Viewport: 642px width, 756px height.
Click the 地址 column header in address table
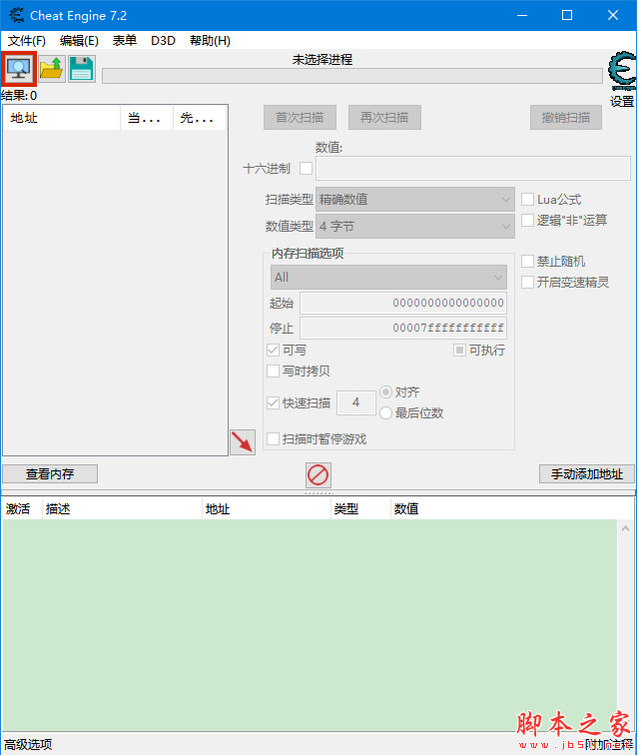[x=266, y=508]
